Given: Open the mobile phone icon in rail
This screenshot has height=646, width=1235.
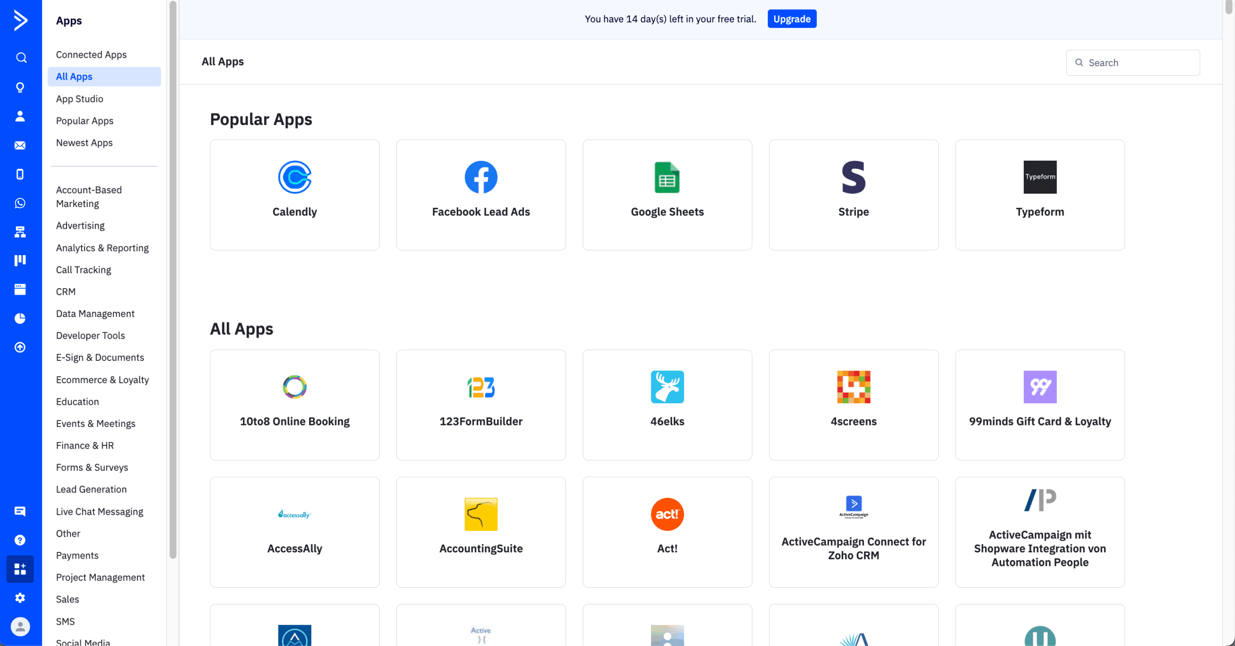Looking at the screenshot, I should click(x=20, y=174).
